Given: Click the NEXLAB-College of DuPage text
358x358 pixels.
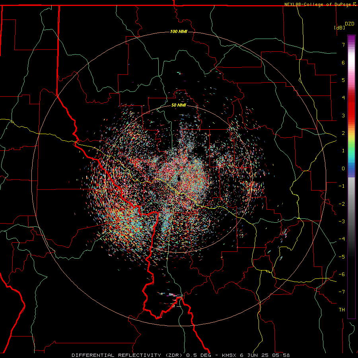Looking at the screenshot, I should pos(318,4).
